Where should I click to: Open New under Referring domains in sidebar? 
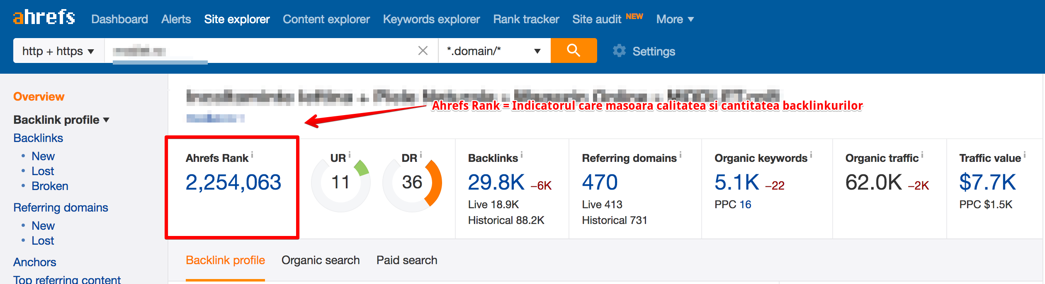point(43,226)
